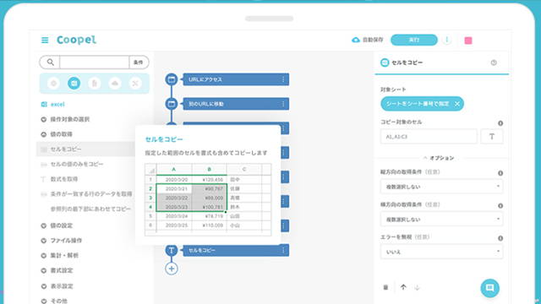Open options menu of 別のURLに移動 step
Image resolution: width=541 pixels, height=304 pixels.
pos(283,104)
